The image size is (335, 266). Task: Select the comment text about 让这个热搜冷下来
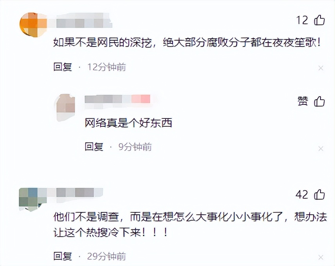click(190, 225)
